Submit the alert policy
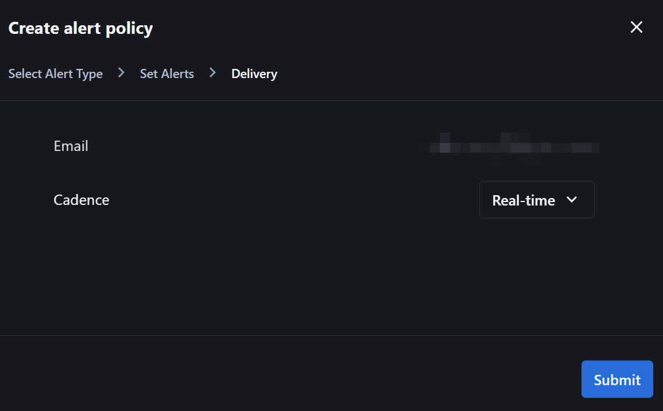 (x=617, y=379)
